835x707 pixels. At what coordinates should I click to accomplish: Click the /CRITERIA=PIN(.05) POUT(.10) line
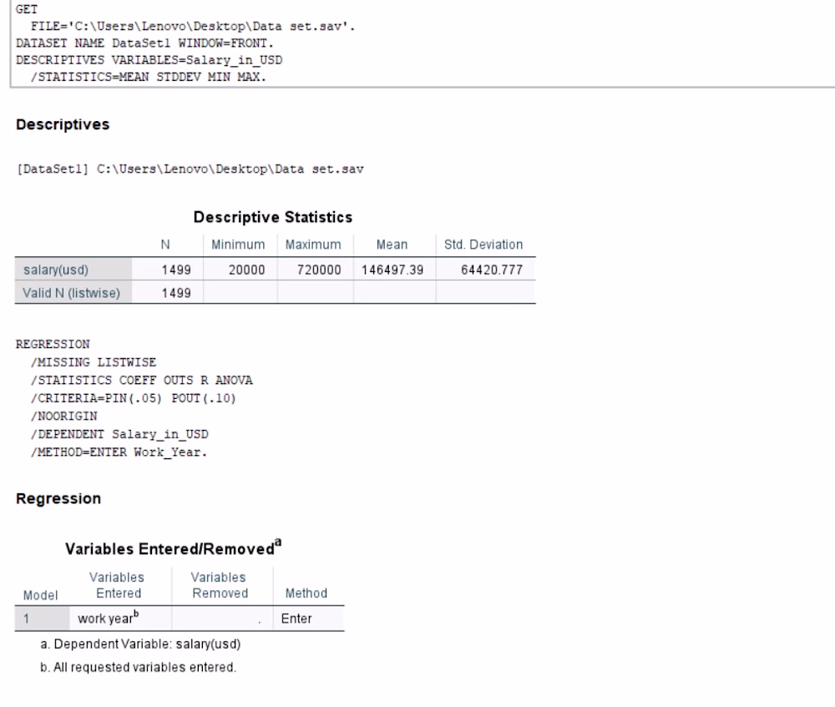(133, 398)
